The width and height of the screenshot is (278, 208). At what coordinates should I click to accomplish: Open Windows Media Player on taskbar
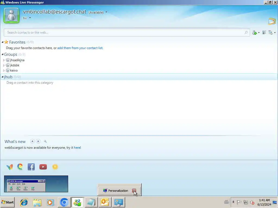50,202
